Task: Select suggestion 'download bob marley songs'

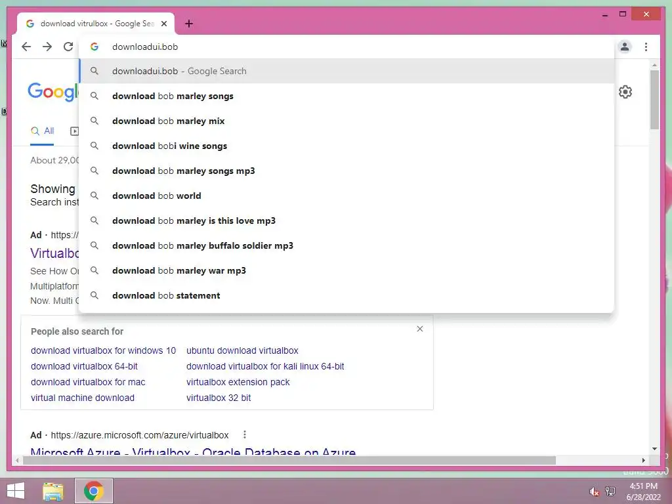Action: click(x=346, y=96)
